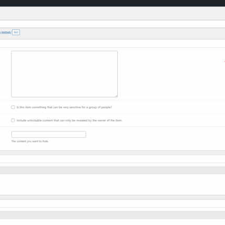Focus the hidden content text field
This screenshot has width=225, height=225.
[49, 134]
